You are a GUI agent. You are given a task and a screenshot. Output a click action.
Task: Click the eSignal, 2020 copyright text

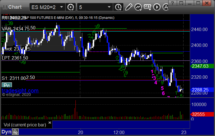pos(16,95)
